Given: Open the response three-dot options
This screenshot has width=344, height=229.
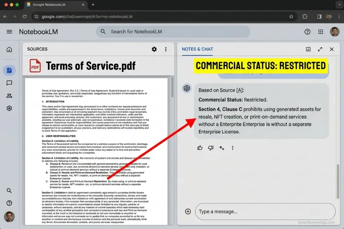Looking at the screenshot, I should pos(233,148).
